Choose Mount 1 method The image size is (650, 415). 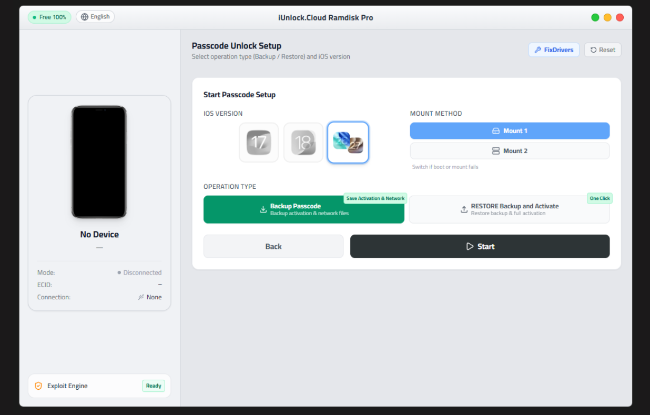point(510,131)
